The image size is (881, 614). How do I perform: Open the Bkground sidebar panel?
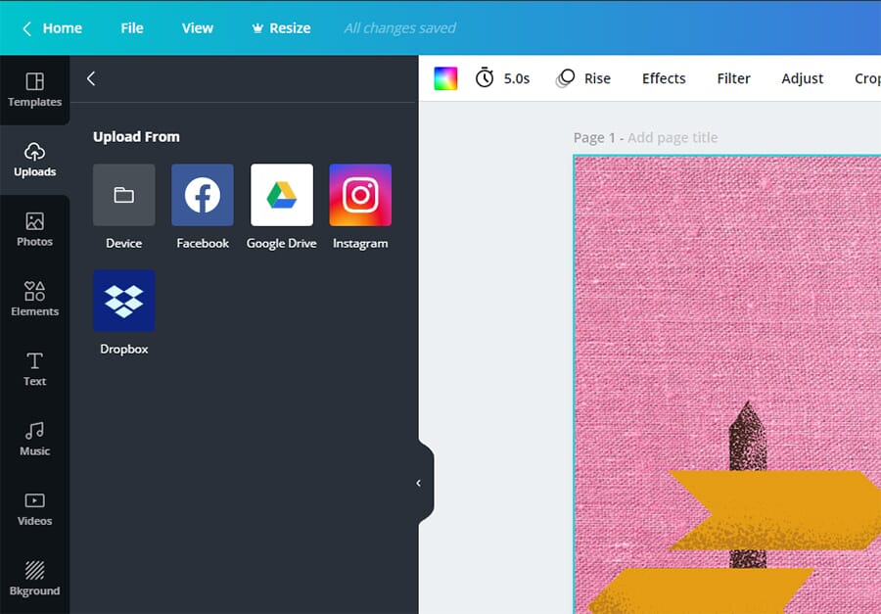35,578
